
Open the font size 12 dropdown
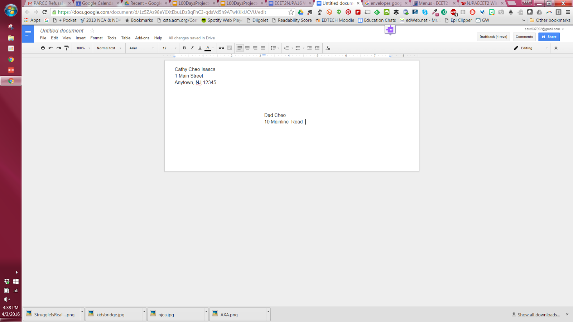coord(169,48)
